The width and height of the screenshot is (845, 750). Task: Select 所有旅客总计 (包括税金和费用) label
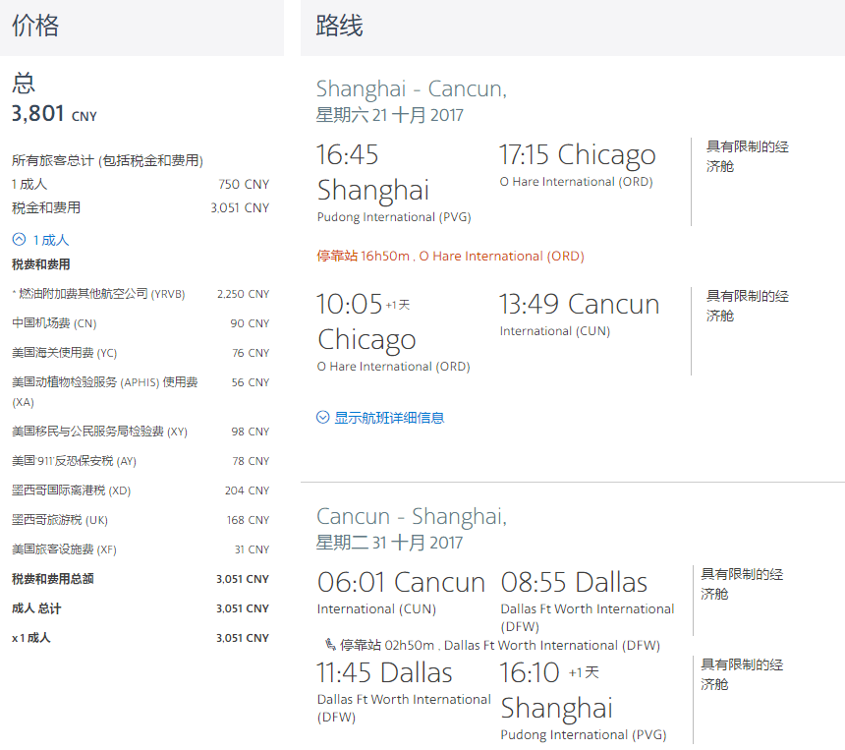point(107,160)
